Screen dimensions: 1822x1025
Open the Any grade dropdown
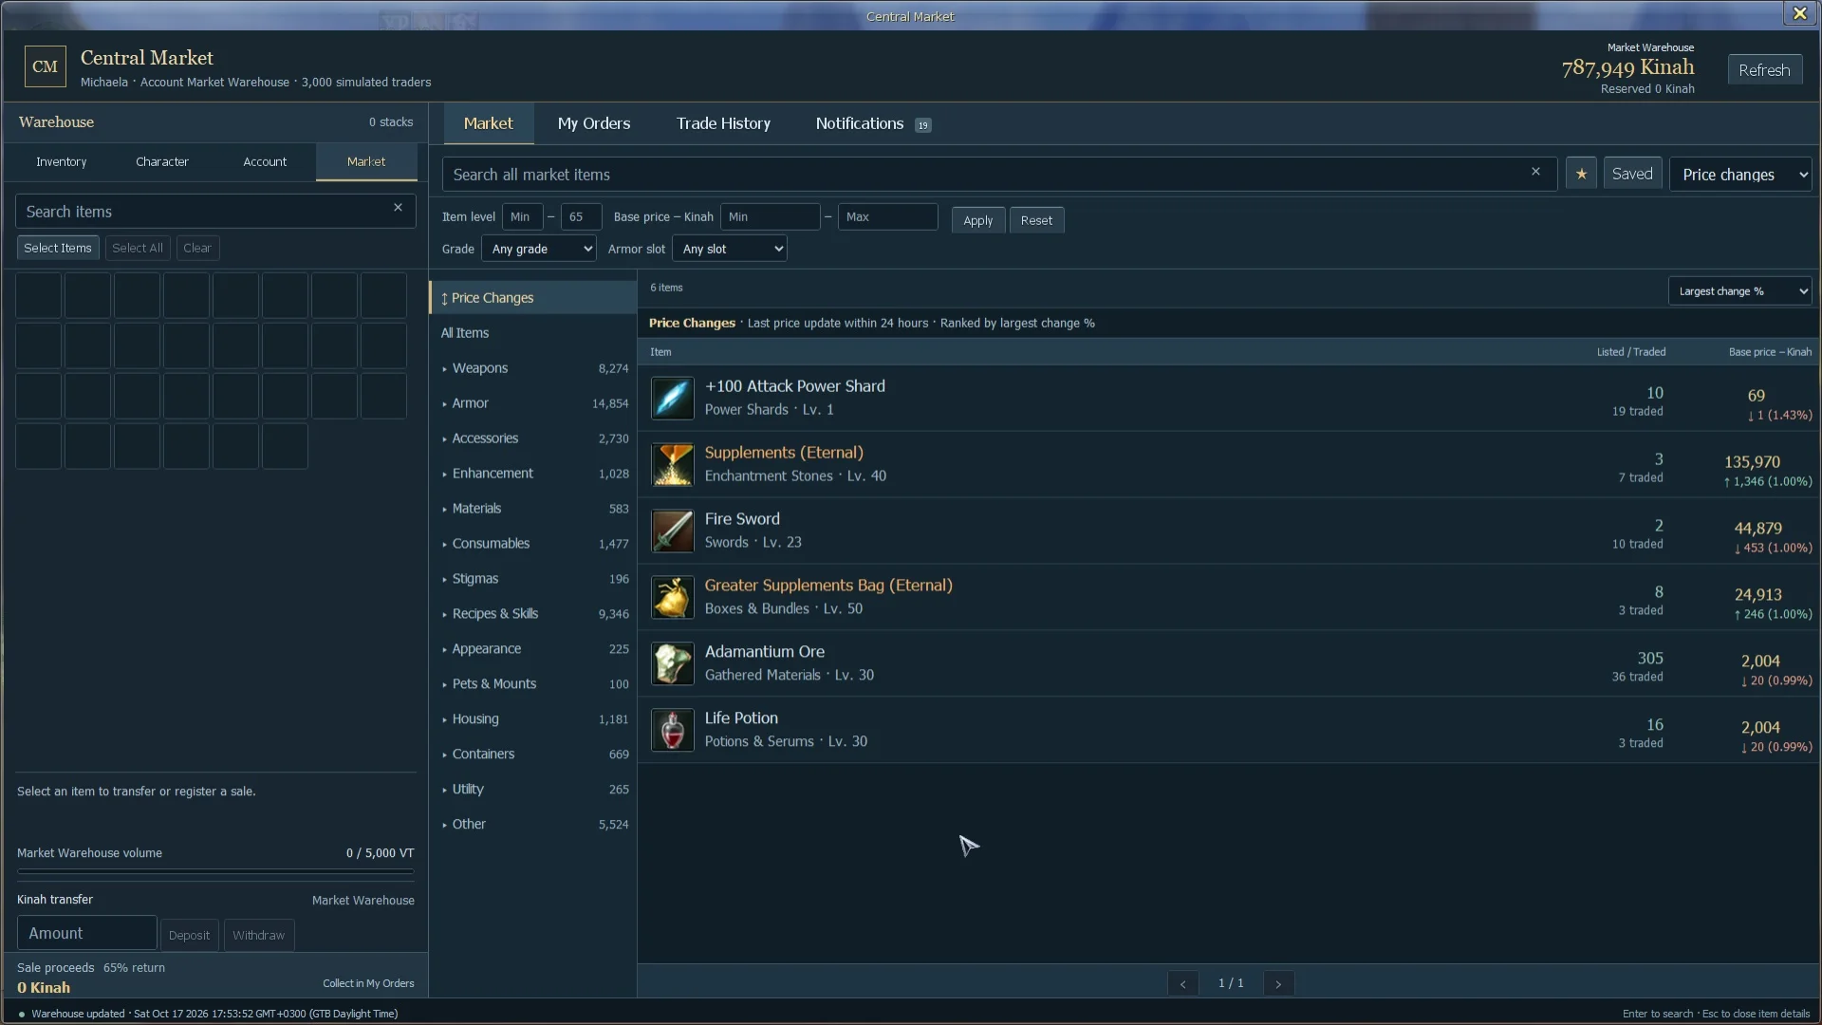[x=538, y=249]
